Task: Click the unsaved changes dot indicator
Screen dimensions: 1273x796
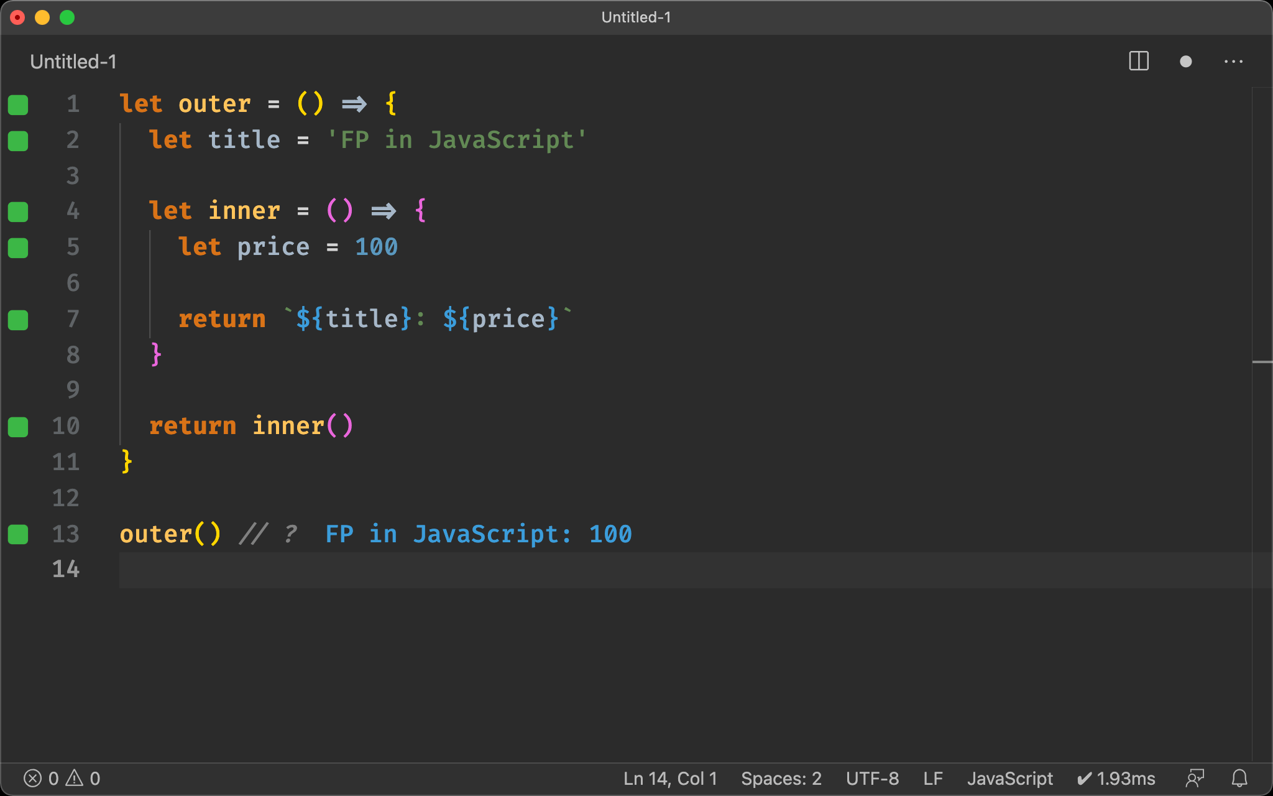Action: (1185, 61)
